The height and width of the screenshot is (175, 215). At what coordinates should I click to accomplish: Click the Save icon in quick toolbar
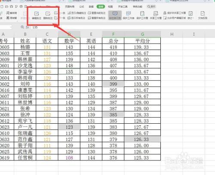(12, 6)
